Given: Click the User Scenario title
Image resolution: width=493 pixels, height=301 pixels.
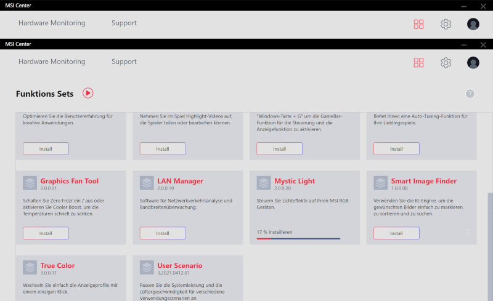Looking at the screenshot, I should point(180,265).
